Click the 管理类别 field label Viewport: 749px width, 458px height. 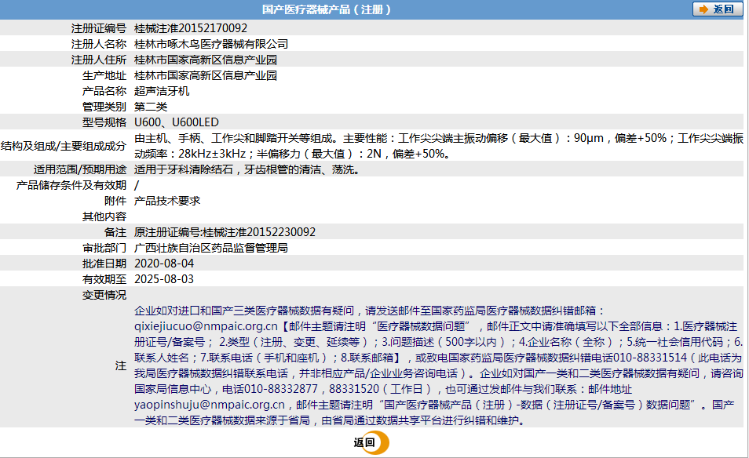click(x=104, y=107)
